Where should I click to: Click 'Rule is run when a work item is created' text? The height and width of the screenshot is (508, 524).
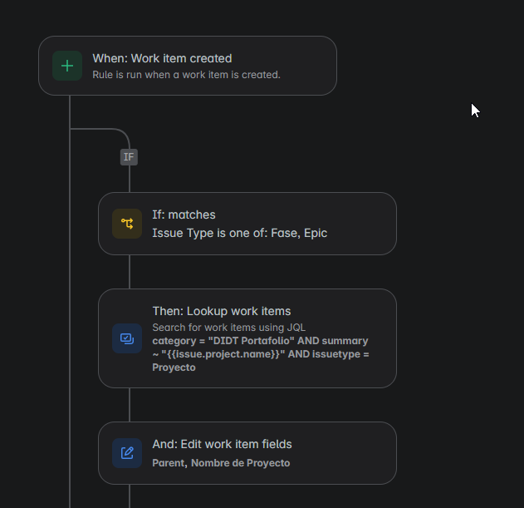click(186, 75)
